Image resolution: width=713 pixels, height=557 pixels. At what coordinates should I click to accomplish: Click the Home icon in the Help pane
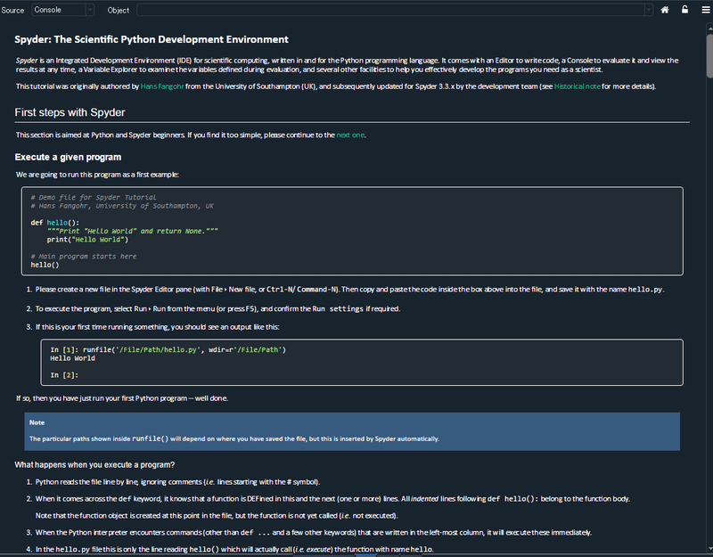(665, 10)
